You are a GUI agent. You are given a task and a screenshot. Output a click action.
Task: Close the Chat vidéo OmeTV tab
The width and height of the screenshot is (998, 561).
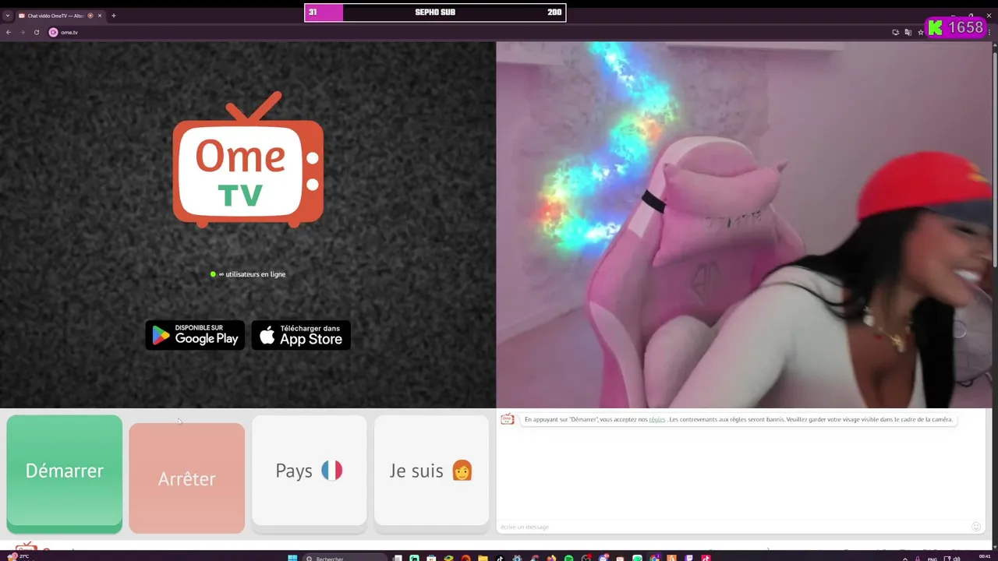(100, 16)
